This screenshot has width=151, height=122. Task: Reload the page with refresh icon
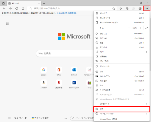17,8
